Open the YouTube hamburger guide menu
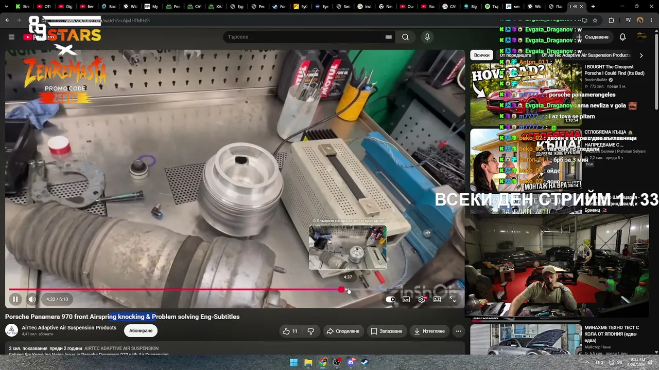Screen dimensions: 659x370 [x=11, y=37]
